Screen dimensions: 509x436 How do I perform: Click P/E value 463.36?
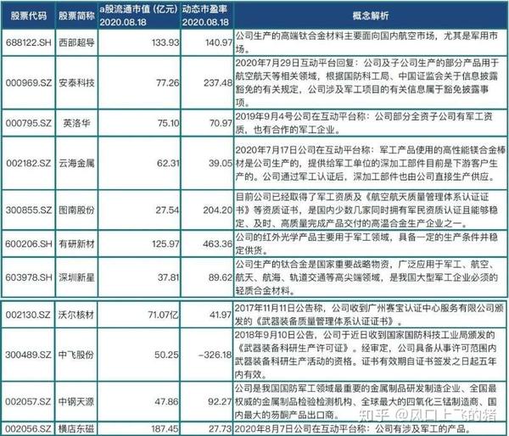click(218, 243)
